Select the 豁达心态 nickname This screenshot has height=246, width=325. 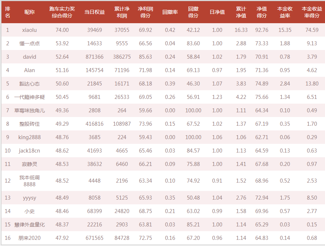point(29,84)
